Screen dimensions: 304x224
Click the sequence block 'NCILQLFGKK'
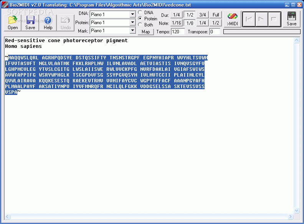(122, 87)
